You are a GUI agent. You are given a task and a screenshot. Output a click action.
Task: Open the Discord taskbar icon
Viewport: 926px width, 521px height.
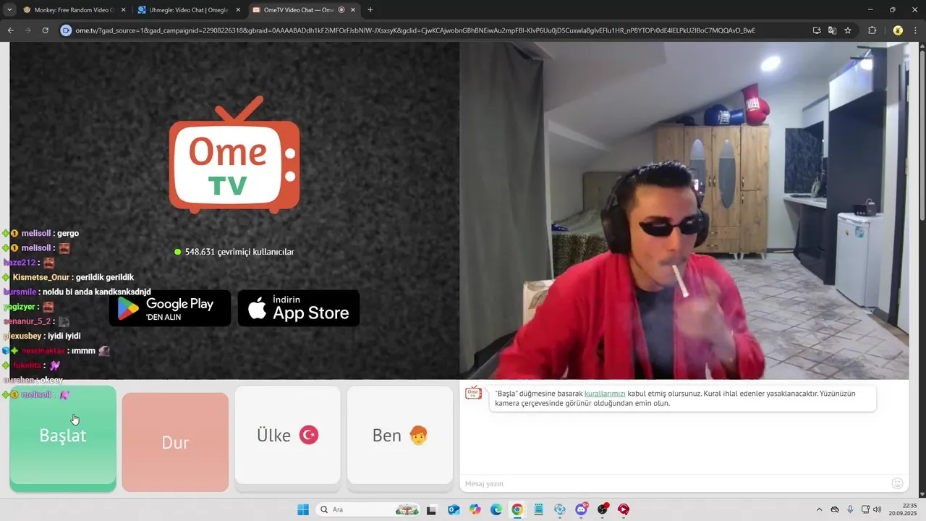pyautogui.click(x=582, y=509)
